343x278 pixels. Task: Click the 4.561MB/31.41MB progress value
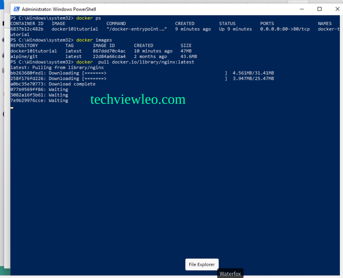253,73
